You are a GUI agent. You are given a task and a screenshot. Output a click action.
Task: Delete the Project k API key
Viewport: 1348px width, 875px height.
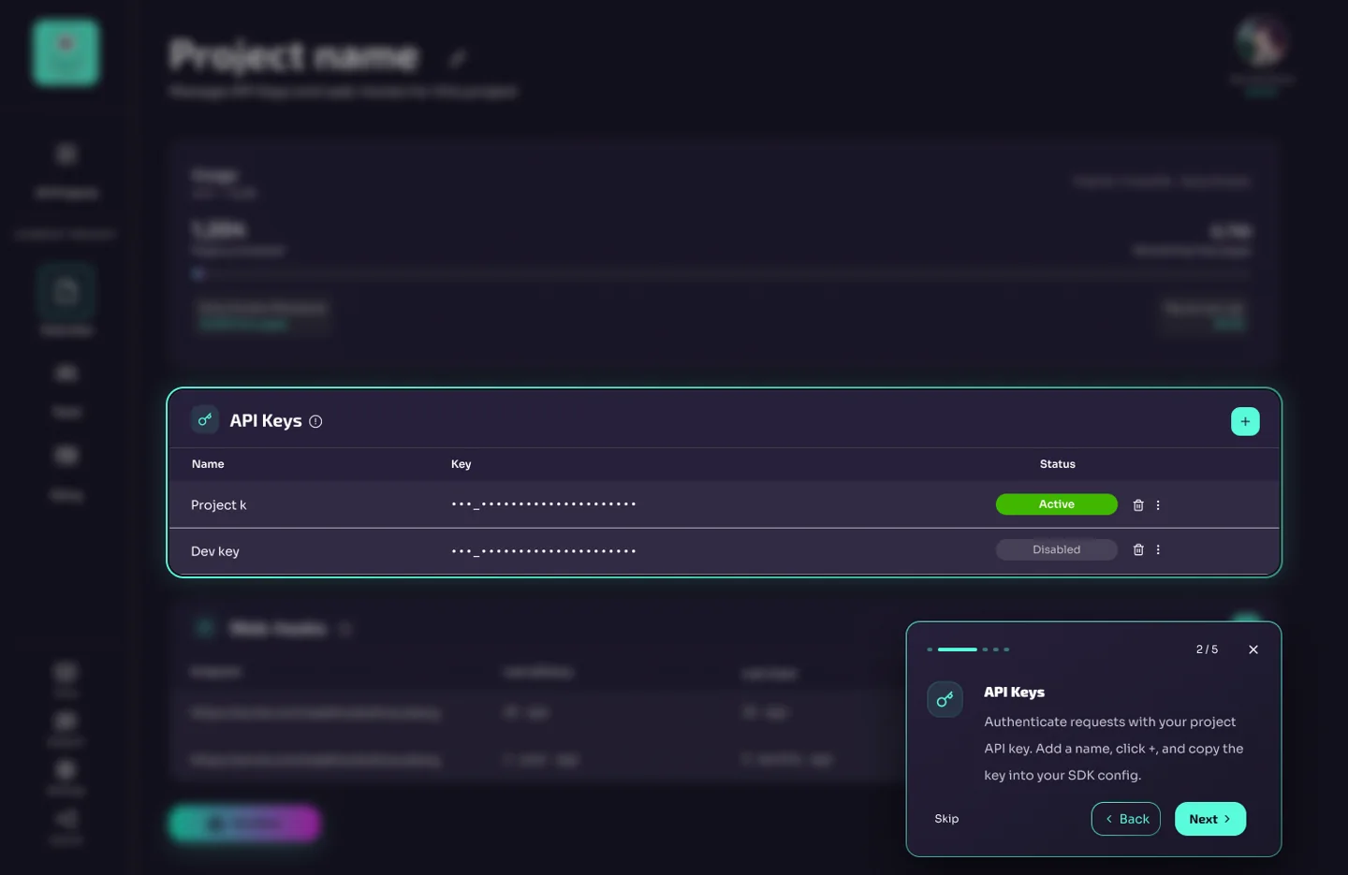[1138, 505]
